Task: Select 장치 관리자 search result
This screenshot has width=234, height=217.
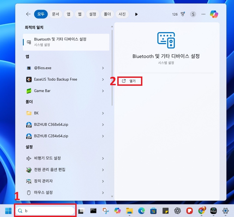Action: point(66,181)
